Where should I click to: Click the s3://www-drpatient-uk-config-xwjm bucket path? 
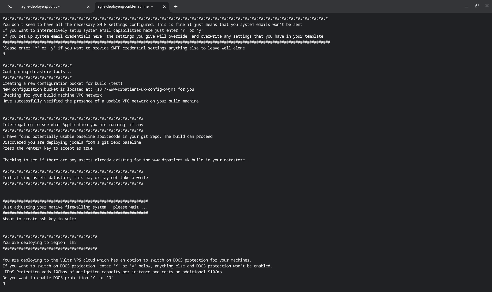click(x=135, y=89)
